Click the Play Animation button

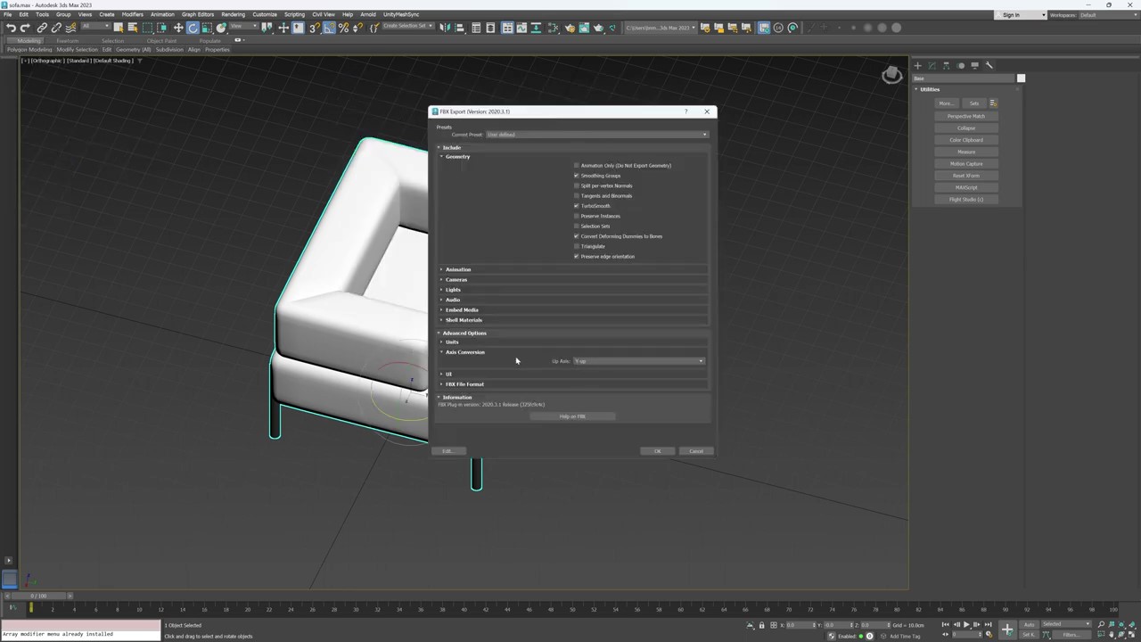967,624
